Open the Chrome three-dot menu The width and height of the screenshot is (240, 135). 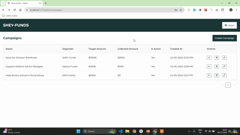[237, 10]
